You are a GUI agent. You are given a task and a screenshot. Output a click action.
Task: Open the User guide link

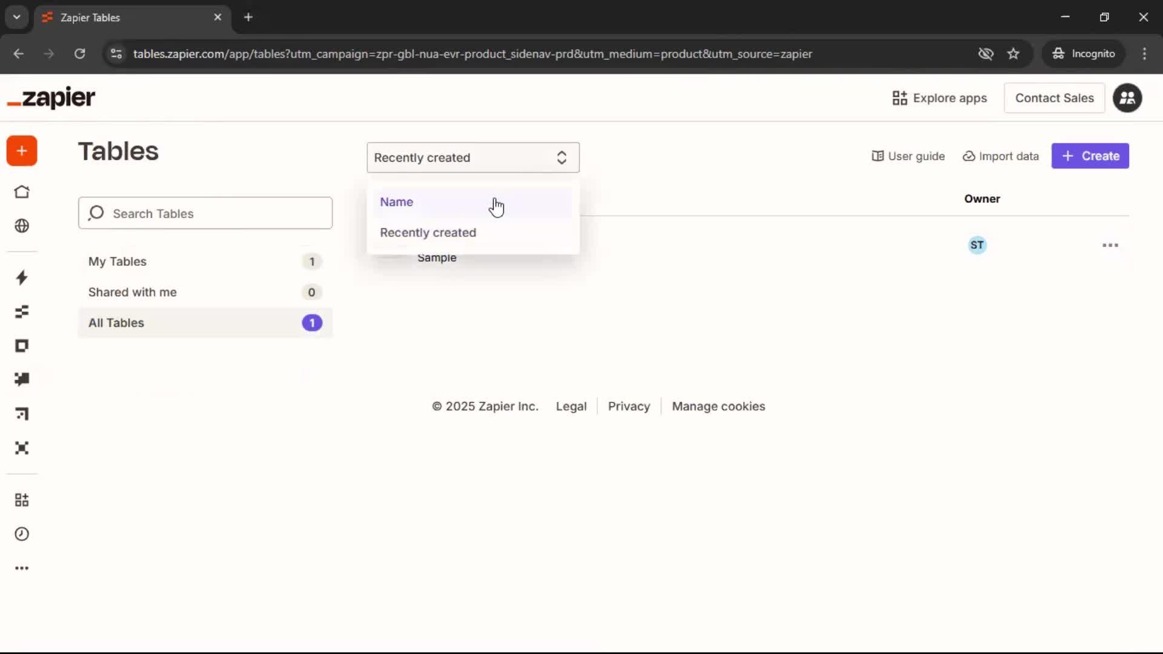908,156
